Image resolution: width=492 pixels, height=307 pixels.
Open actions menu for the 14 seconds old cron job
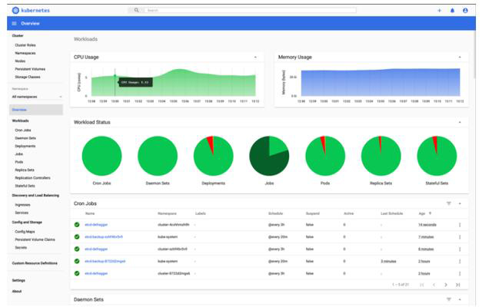tap(460, 225)
